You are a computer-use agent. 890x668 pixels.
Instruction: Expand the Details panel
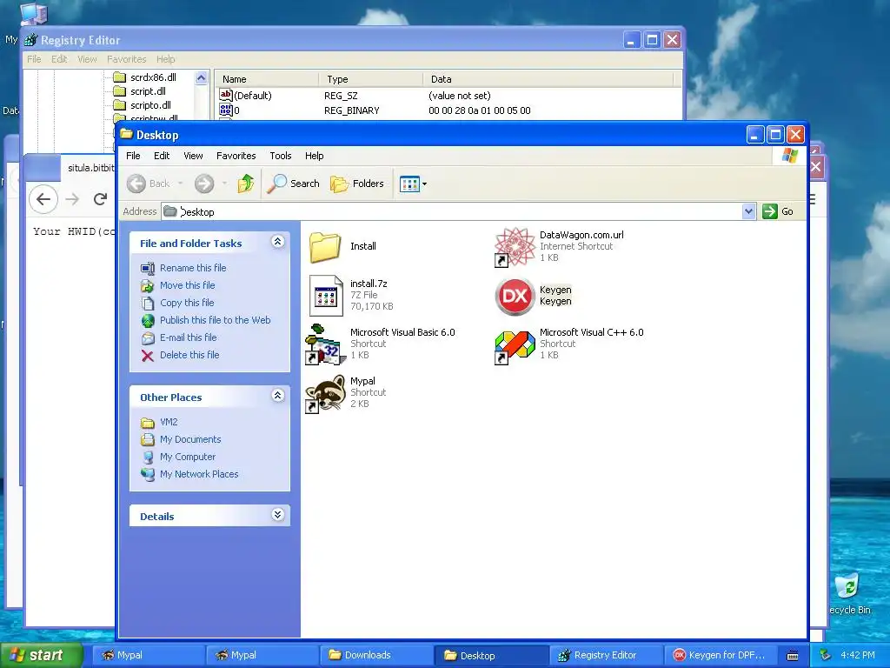click(x=277, y=515)
